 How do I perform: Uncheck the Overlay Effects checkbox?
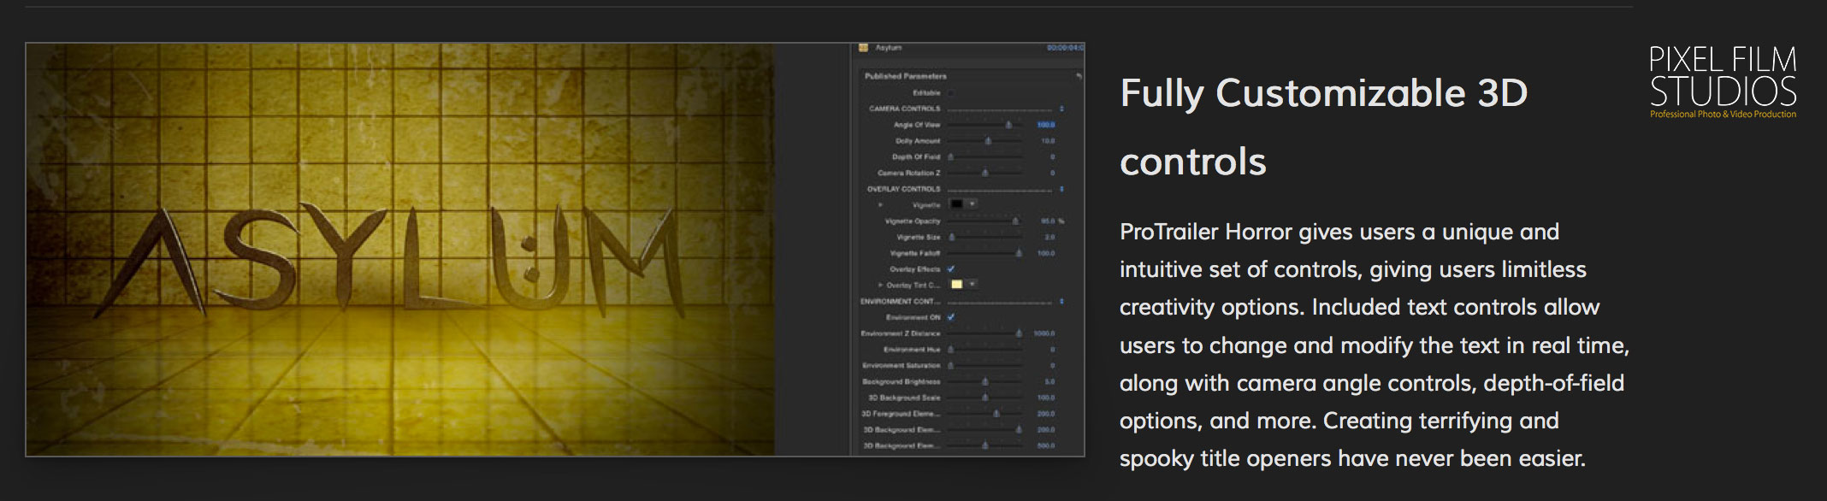coord(951,268)
